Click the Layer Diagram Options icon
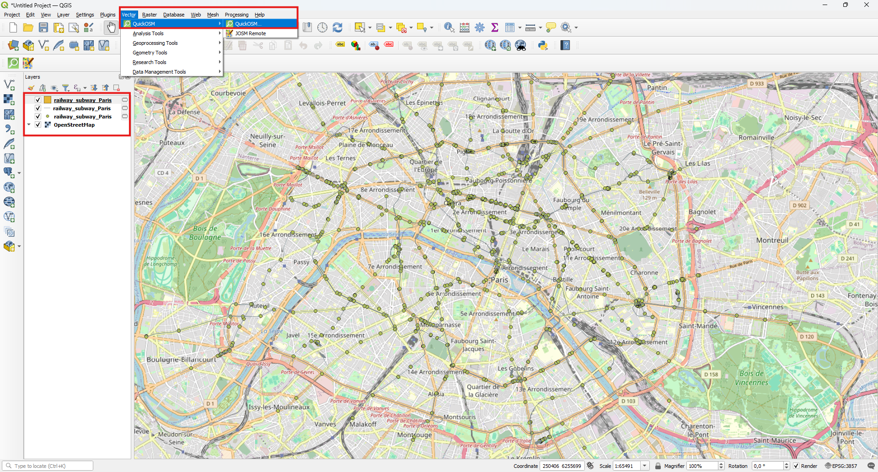878x472 pixels. coord(355,45)
